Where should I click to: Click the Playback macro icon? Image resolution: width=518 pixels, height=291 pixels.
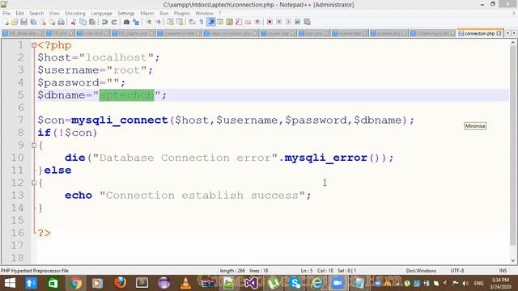coord(288,22)
